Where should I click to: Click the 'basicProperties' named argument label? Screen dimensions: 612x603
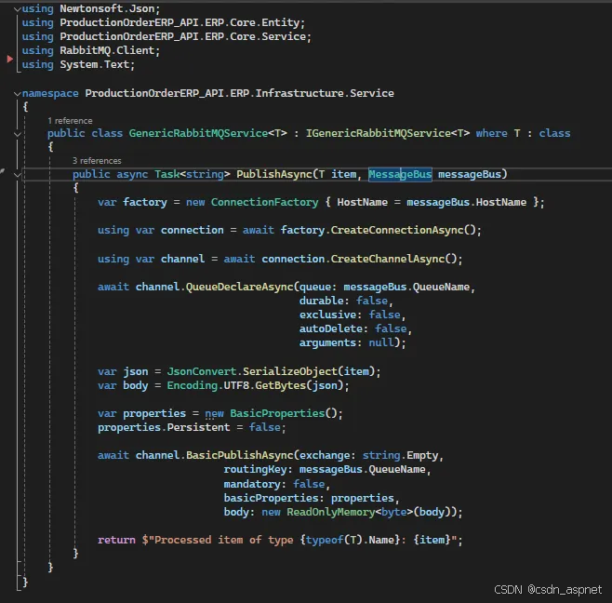(x=271, y=499)
